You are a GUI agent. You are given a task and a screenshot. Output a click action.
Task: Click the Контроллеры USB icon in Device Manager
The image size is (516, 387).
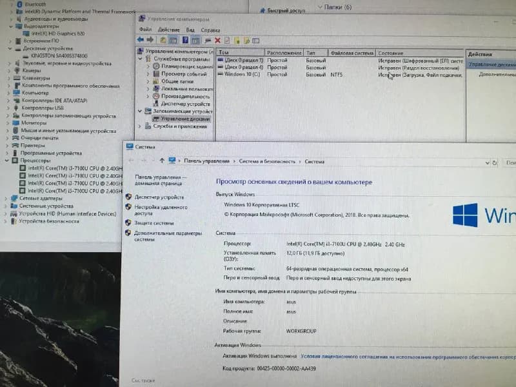[15, 108]
